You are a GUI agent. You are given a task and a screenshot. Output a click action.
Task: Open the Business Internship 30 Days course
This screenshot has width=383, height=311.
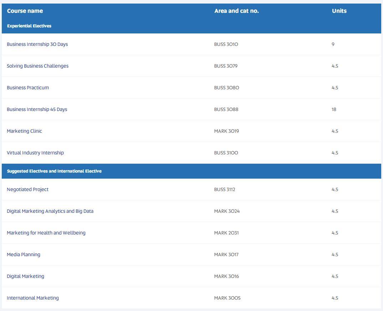coord(37,44)
